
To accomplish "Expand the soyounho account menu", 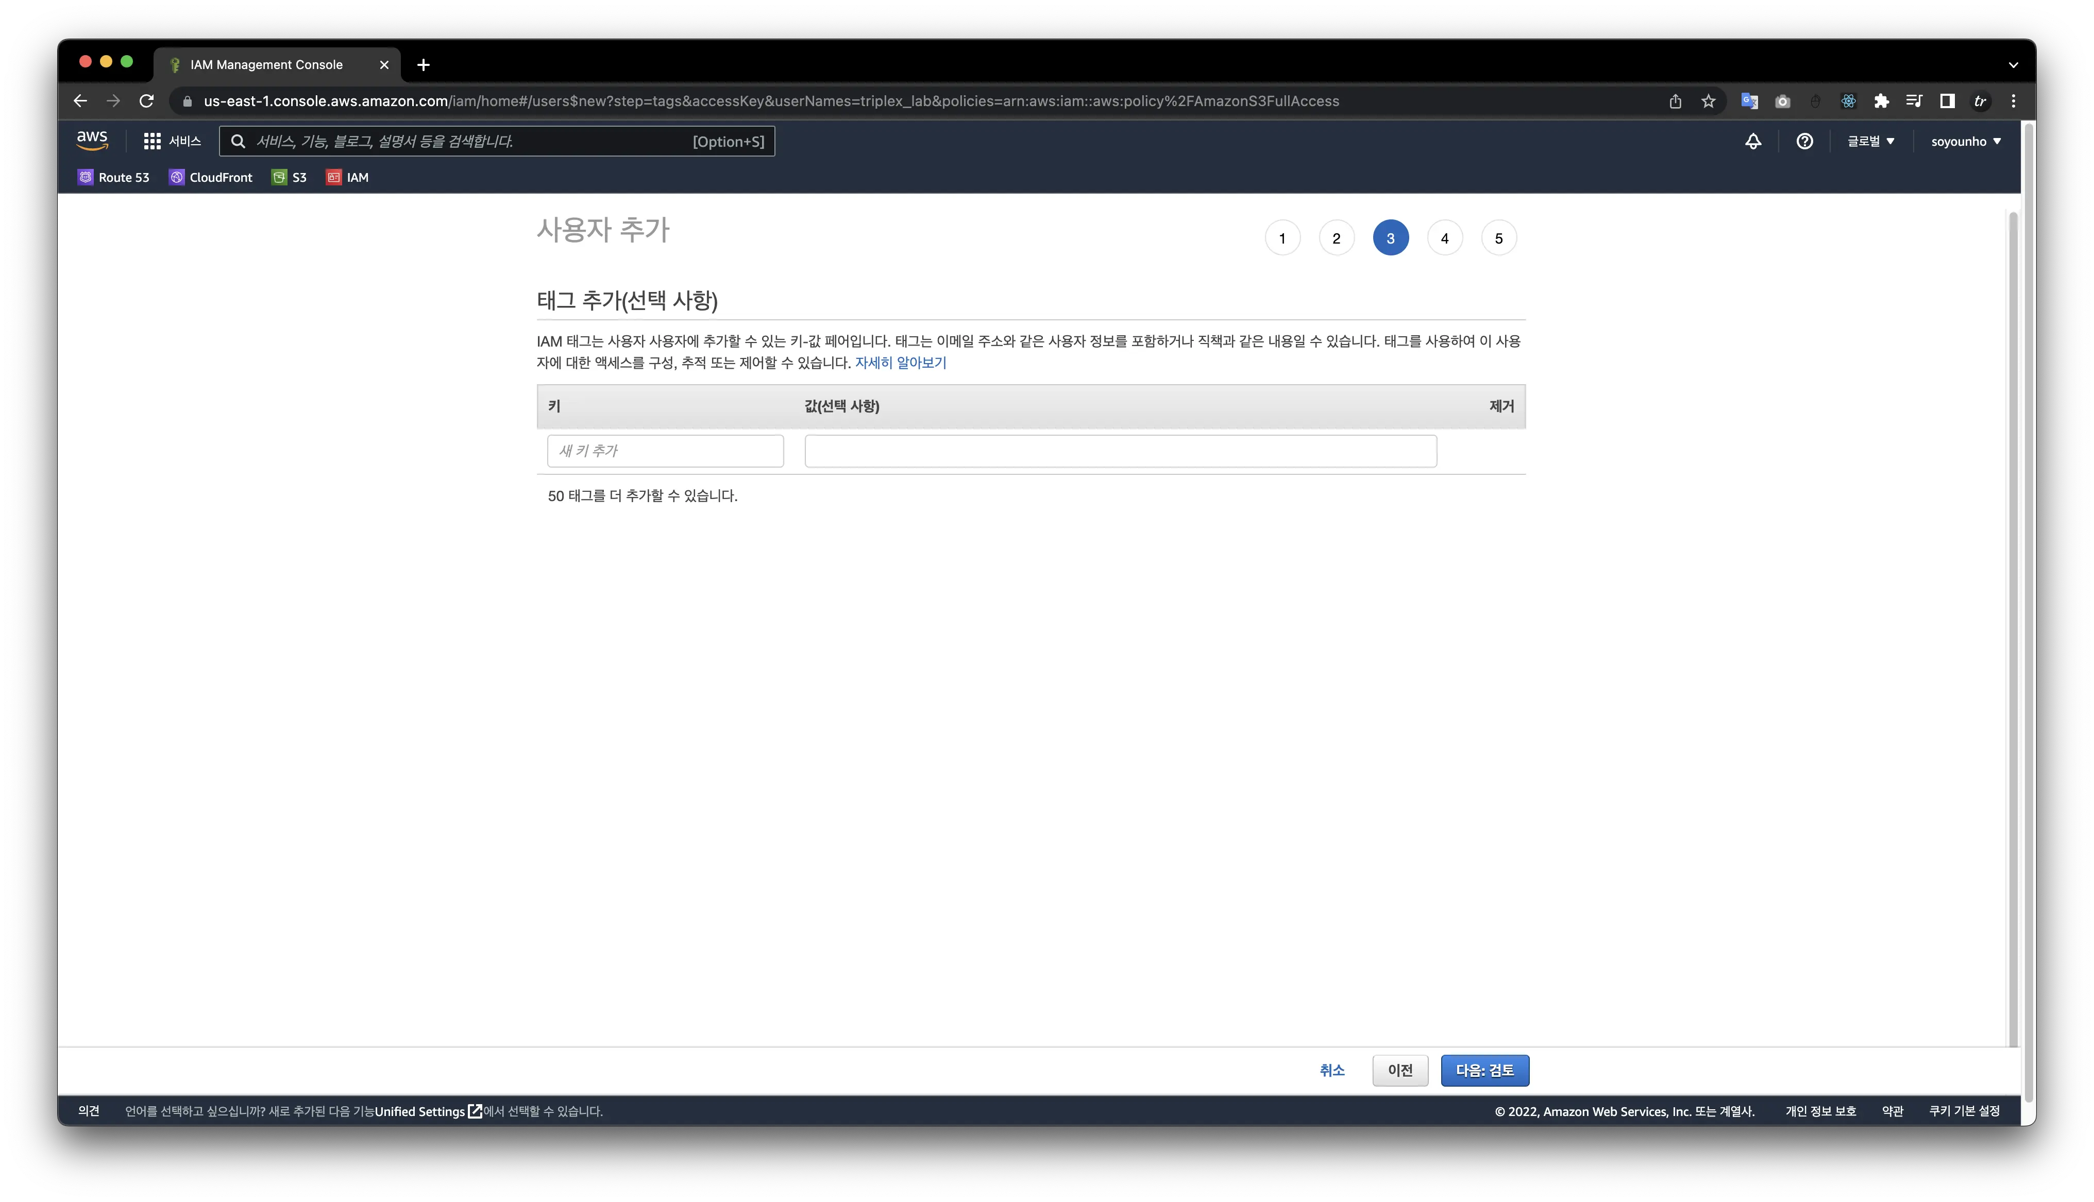I will (x=1965, y=141).
